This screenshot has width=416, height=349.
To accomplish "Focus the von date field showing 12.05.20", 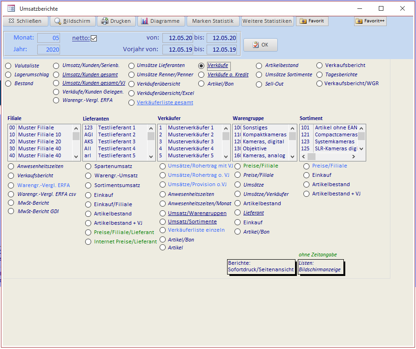I will point(177,38).
